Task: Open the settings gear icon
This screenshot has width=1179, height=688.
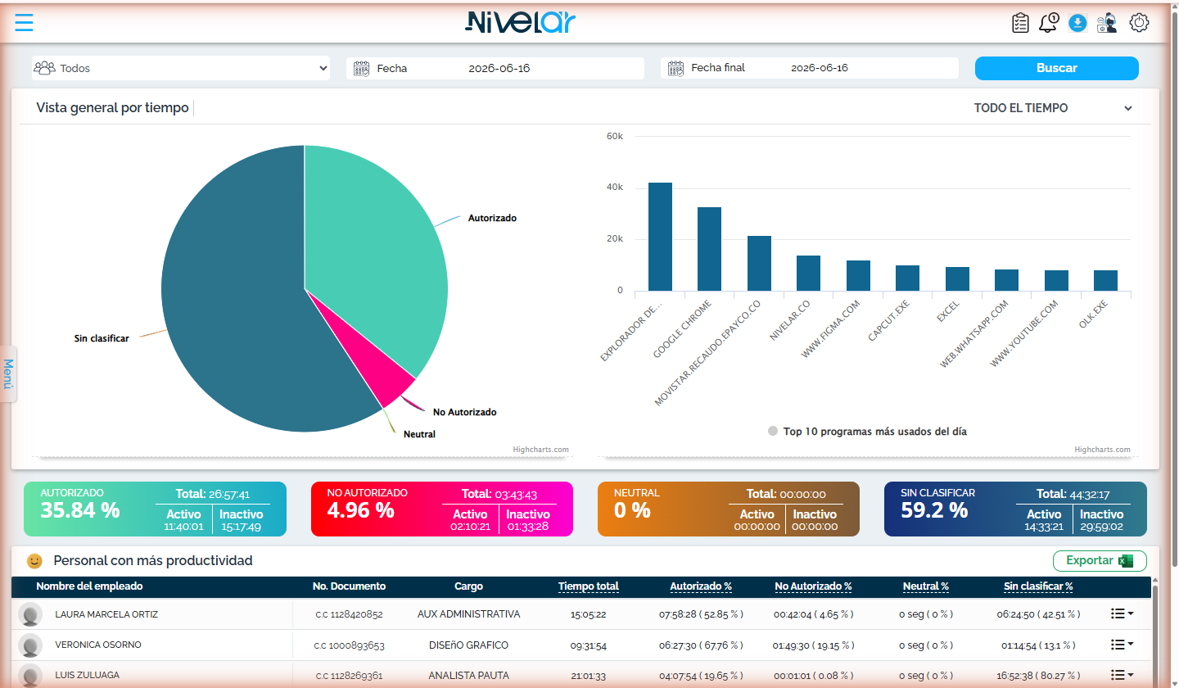Action: tap(1139, 23)
